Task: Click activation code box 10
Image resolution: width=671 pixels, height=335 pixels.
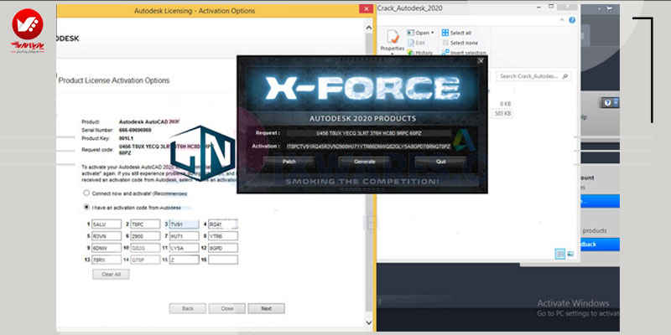Action: (x=145, y=248)
